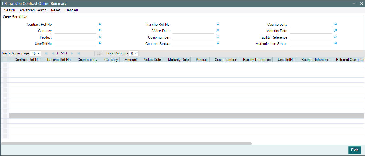Click the Currency input field
Screen dimensions: 365x156
[x=75, y=31]
